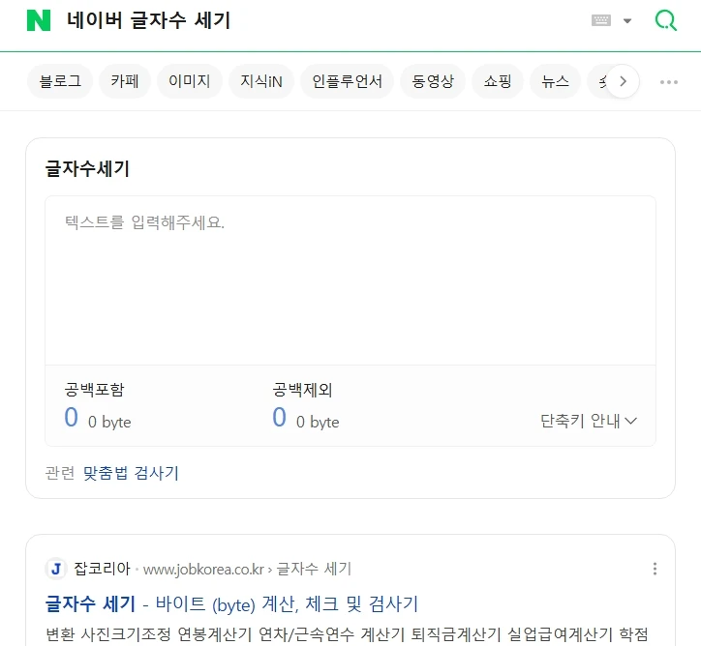Screen dimensions: 701x646
Task: Open the three-dot more options menu in tab bar
Action: pyautogui.click(x=669, y=81)
